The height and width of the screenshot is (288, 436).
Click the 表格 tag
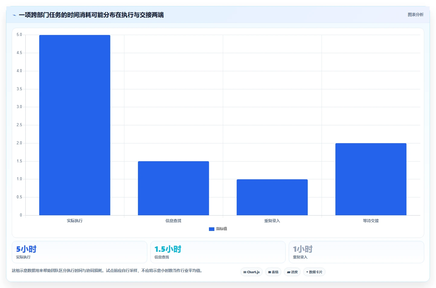(x=273, y=272)
